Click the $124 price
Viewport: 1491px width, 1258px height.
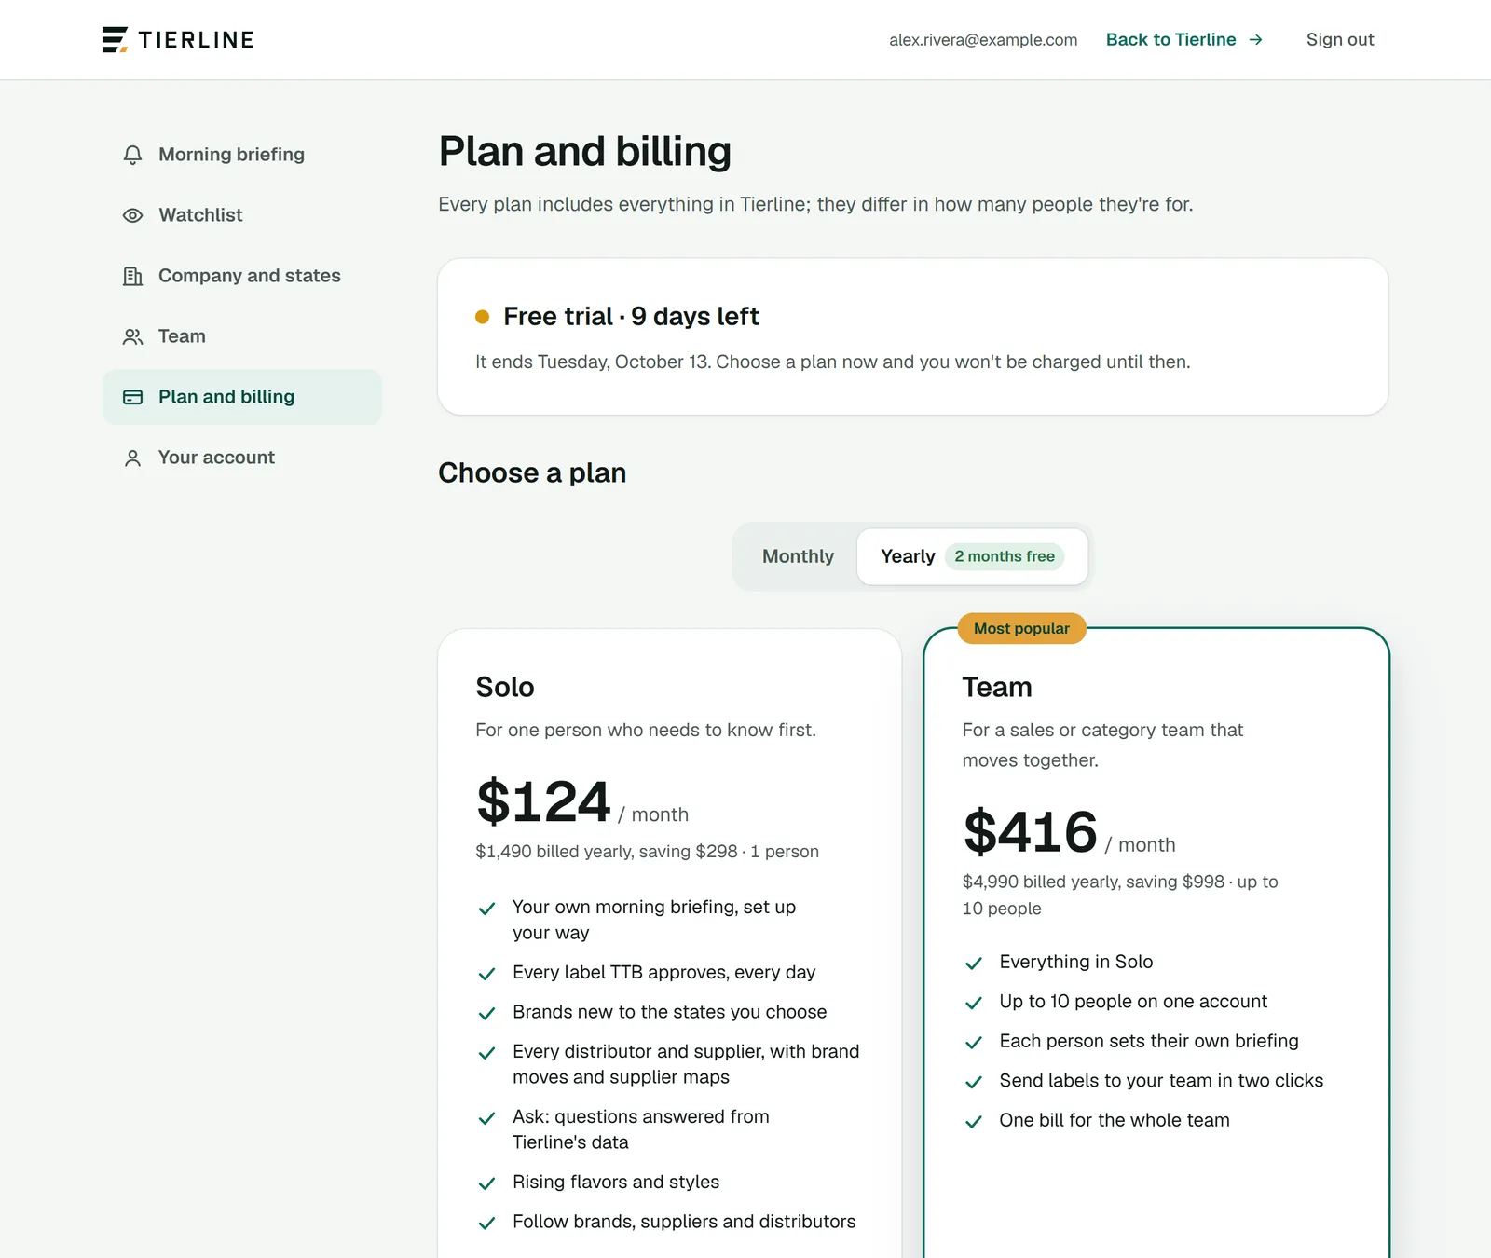point(543,802)
